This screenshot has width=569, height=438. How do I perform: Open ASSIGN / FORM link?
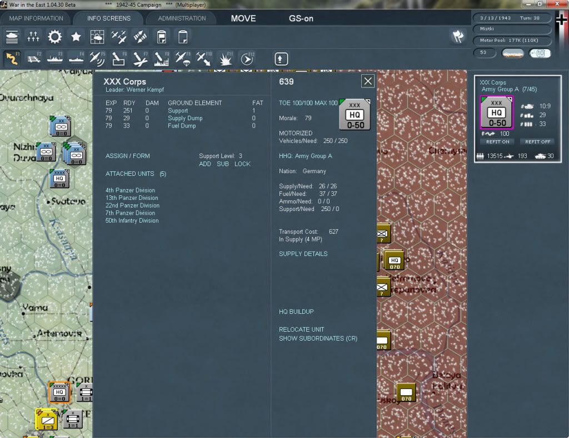click(127, 156)
